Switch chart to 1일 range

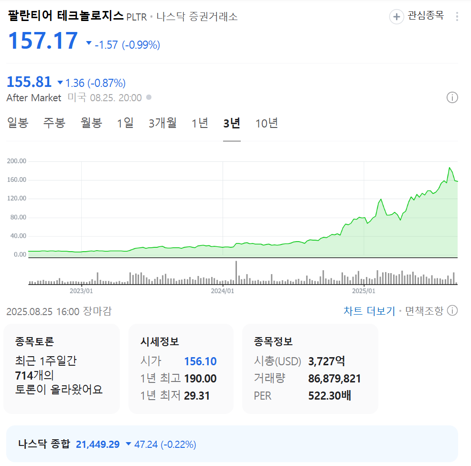[125, 123]
